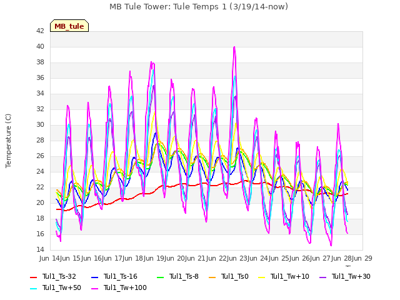Click the red Tul1_Ts-32 legend swatch
Screen dimensions: 400x300
[34, 277]
